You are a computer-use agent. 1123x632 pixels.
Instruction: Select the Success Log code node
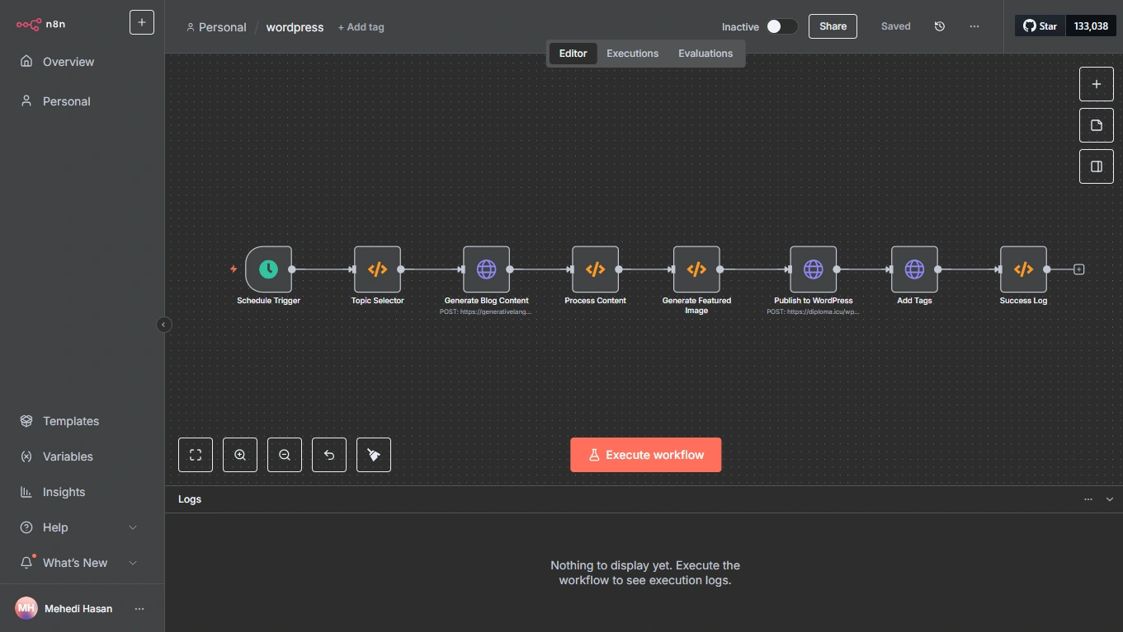(x=1023, y=269)
